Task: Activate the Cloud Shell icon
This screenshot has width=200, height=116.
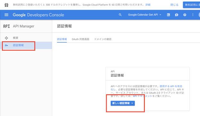Action: pyautogui.click(x=168, y=15)
